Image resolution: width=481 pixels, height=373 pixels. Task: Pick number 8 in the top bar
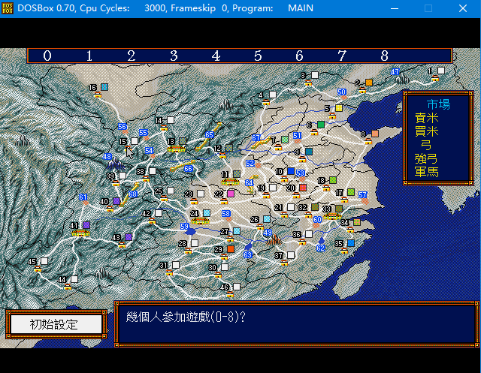point(384,56)
